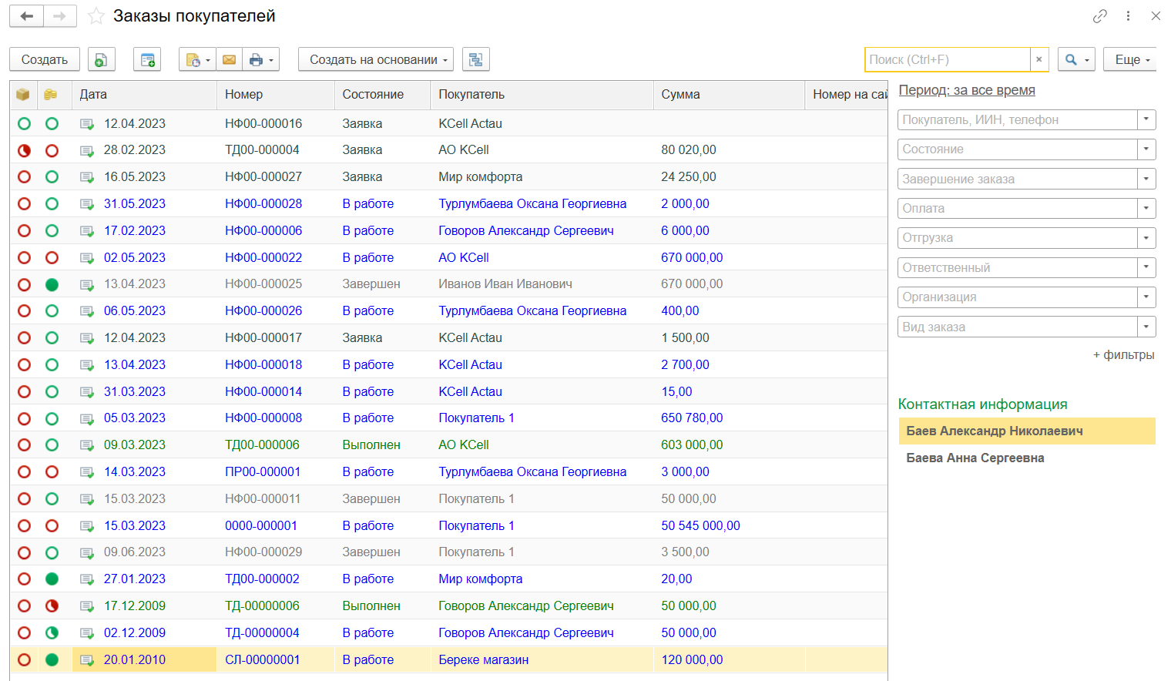
Task: Expand the Состояние filter dropdown
Action: [1146, 149]
